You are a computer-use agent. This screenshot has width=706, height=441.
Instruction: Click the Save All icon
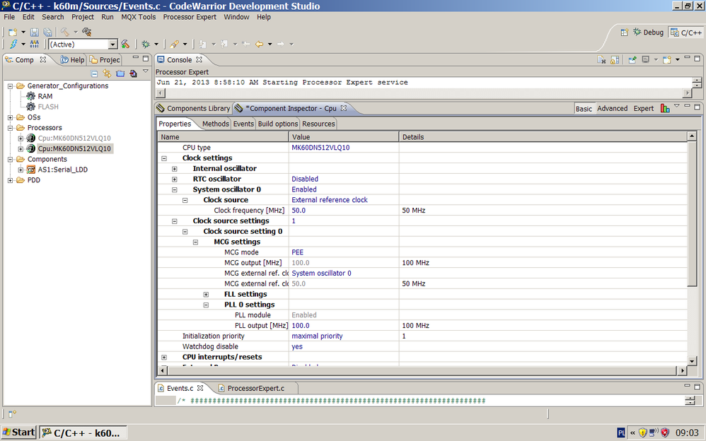coord(47,32)
